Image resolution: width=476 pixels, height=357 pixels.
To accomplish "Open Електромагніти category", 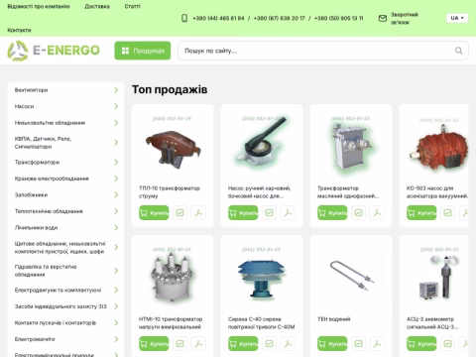I will click(x=35, y=339).
